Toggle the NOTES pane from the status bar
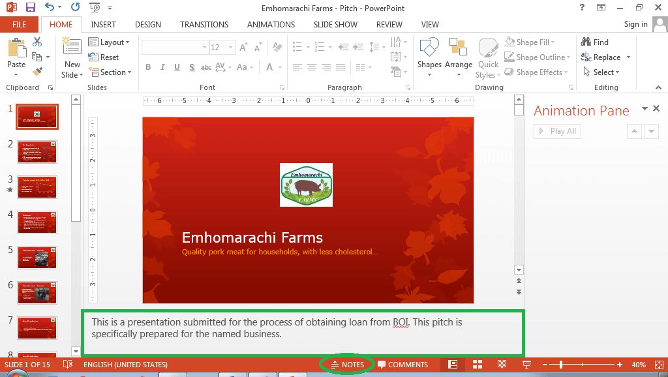 pos(348,364)
